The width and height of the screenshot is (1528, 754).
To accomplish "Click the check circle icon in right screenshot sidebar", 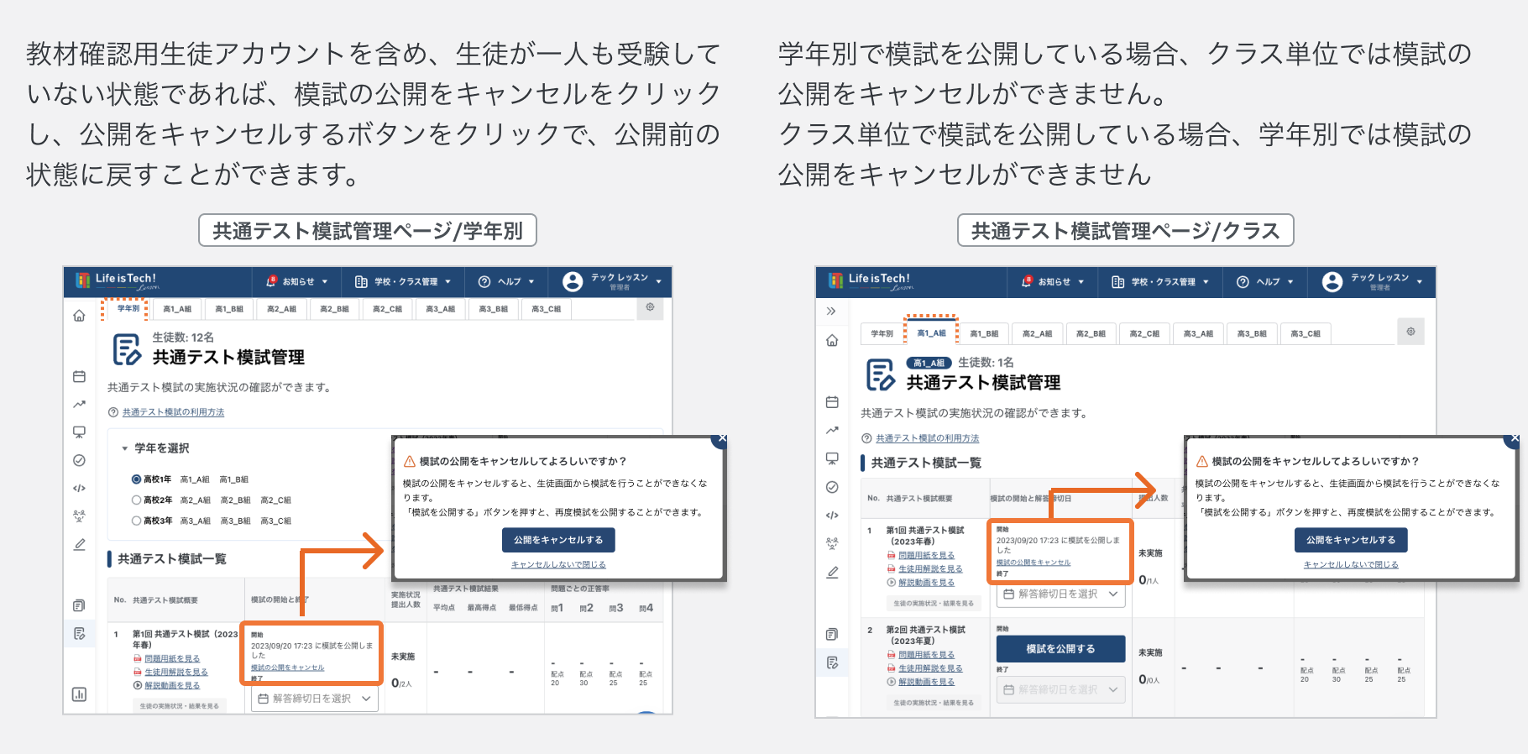I will 832,487.
